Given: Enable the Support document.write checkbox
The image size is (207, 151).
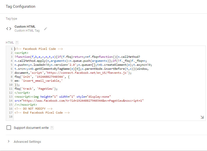Looking at the screenshot, I should pyautogui.click(x=9, y=128).
